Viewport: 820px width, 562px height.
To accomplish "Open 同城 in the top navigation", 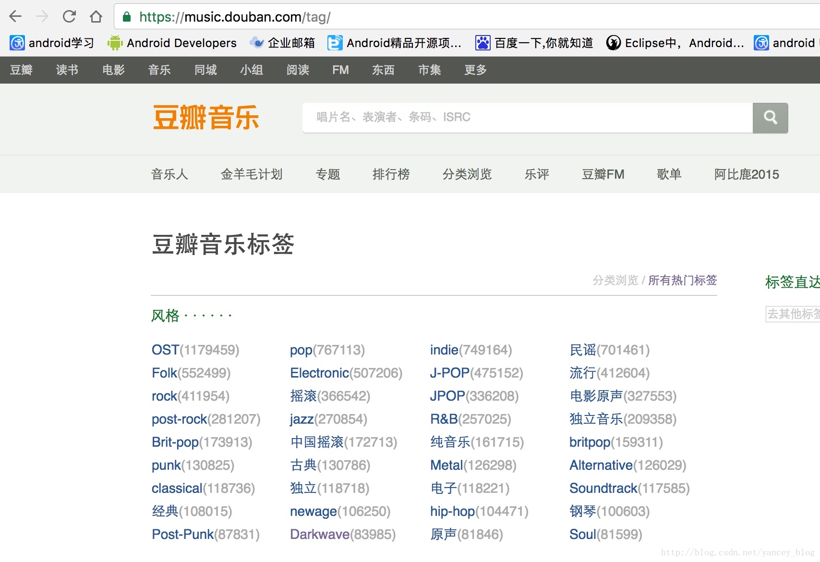I will tap(205, 70).
